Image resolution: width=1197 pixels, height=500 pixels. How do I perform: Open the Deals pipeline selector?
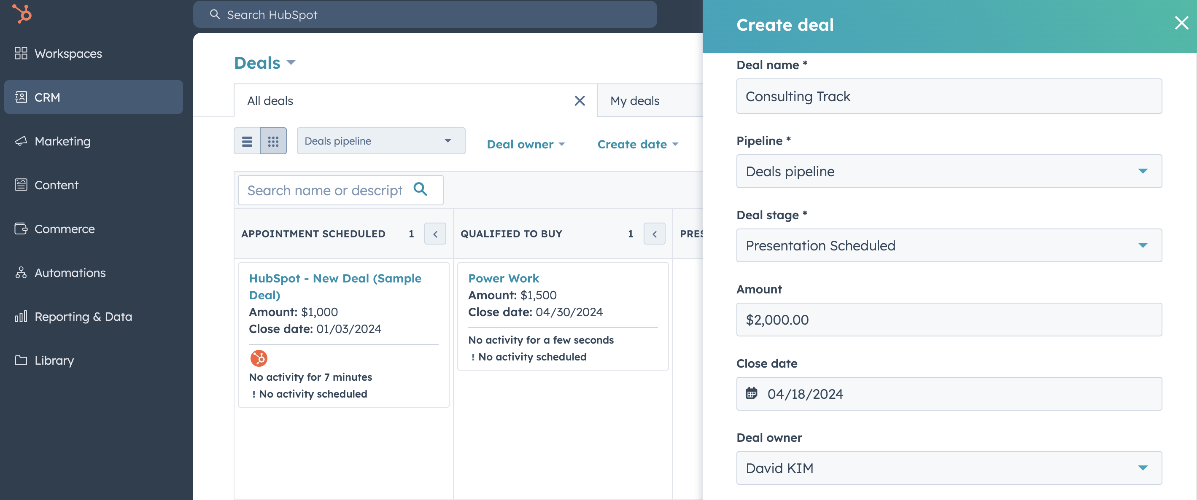(x=380, y=141)
